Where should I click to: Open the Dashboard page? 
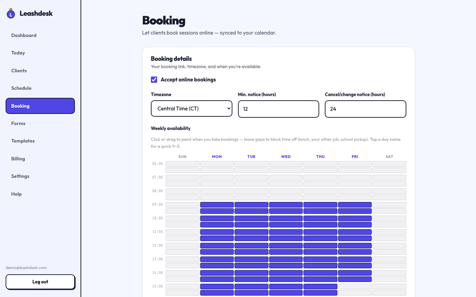40,35
